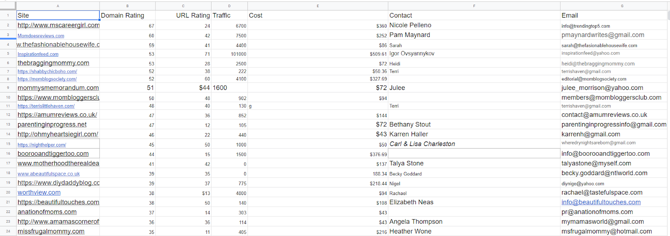Click the select-all corner box

pos(8,6)
